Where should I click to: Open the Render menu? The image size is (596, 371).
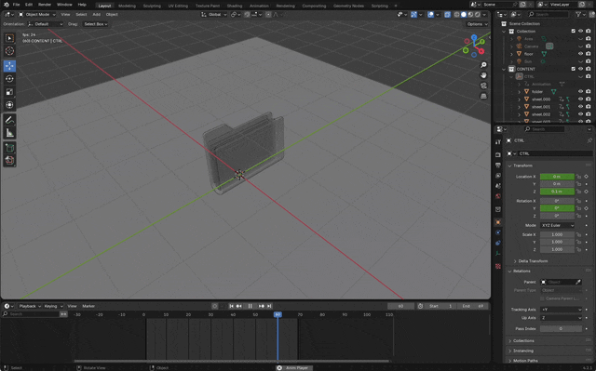pos(45,5)
